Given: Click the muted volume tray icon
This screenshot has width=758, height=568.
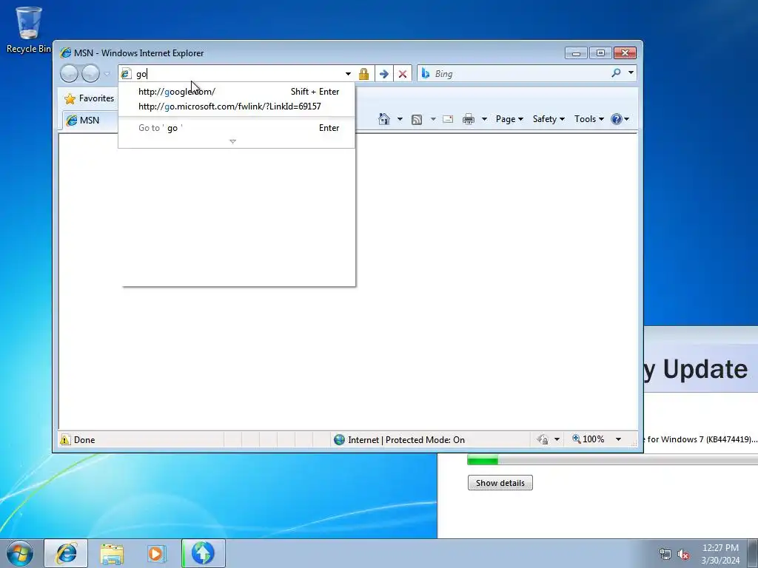Looking at the screenshot, I should point(683,554).
